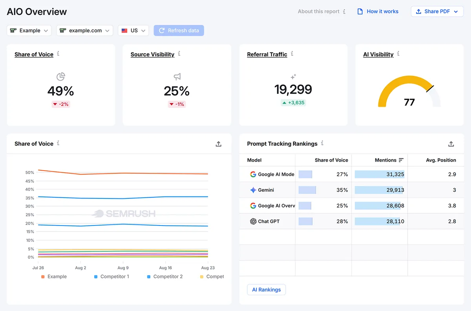Click the Gemini star icon

[x=253, y=190]
